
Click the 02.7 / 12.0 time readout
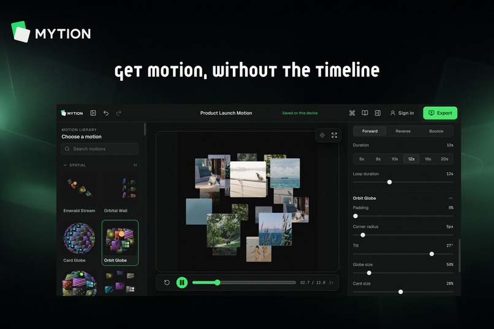tap(313, 282)
